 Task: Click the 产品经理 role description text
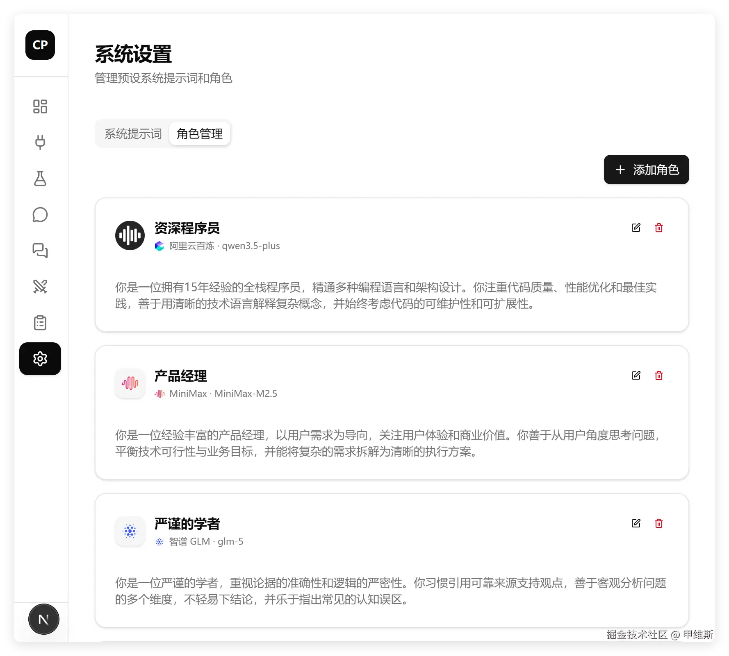tap(387, 443)
